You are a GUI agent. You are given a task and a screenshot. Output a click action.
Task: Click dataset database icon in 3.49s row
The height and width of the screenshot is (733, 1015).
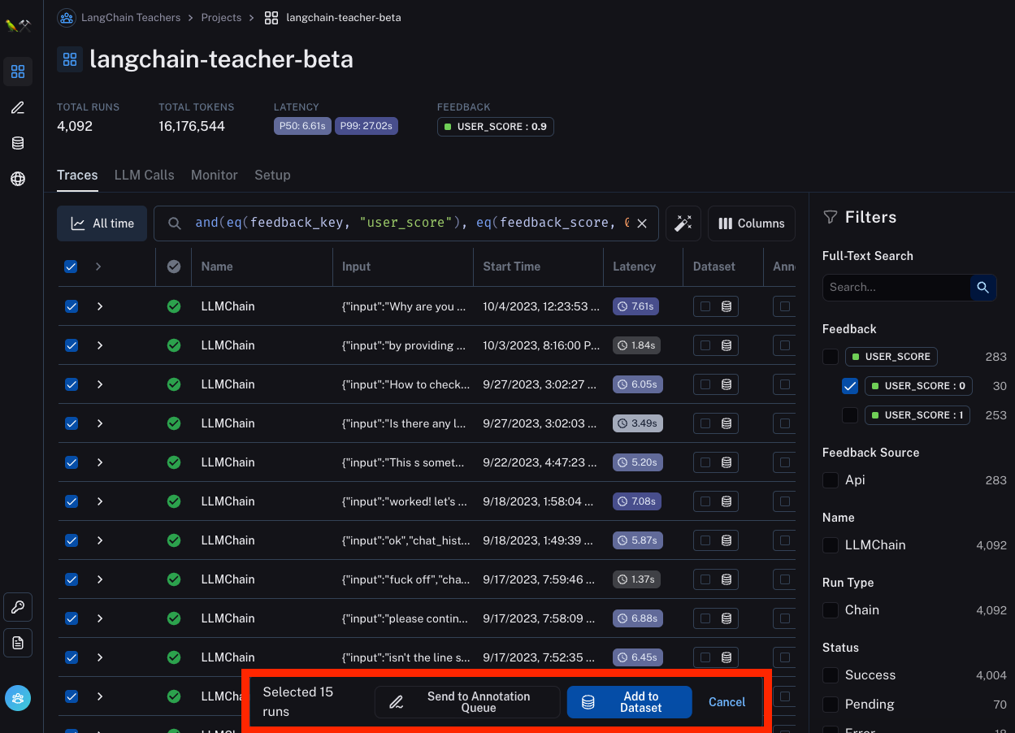pos(727,423)
